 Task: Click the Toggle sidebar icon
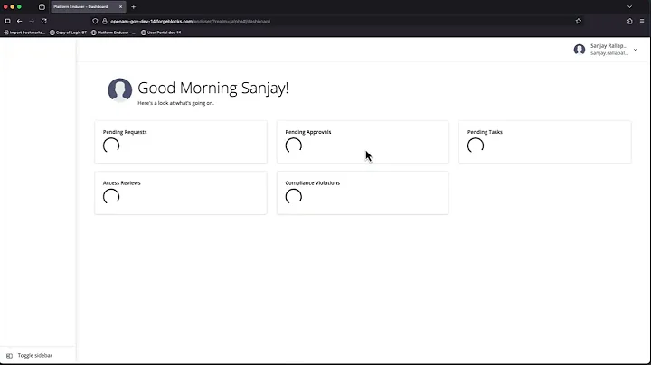click(x=9, y=356)
